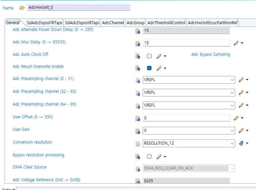Switch to the AdcGroup tab
Viewport: 256px width, 190px height.
click(136, 23)
